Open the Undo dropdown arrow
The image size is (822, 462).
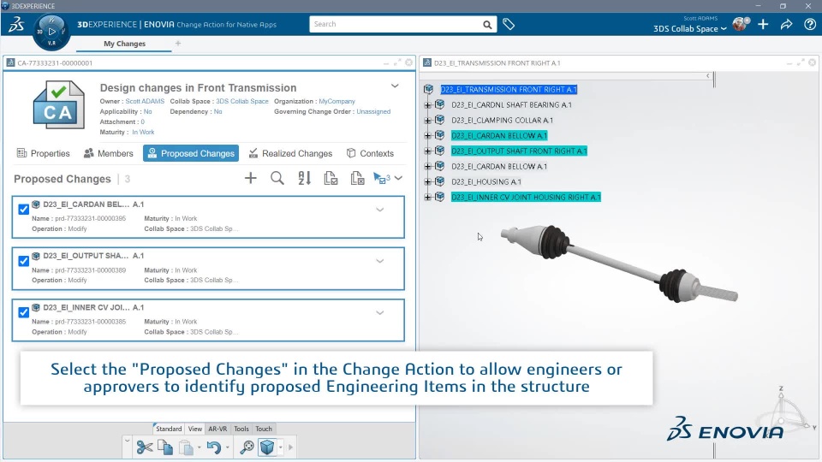point(227,447)
